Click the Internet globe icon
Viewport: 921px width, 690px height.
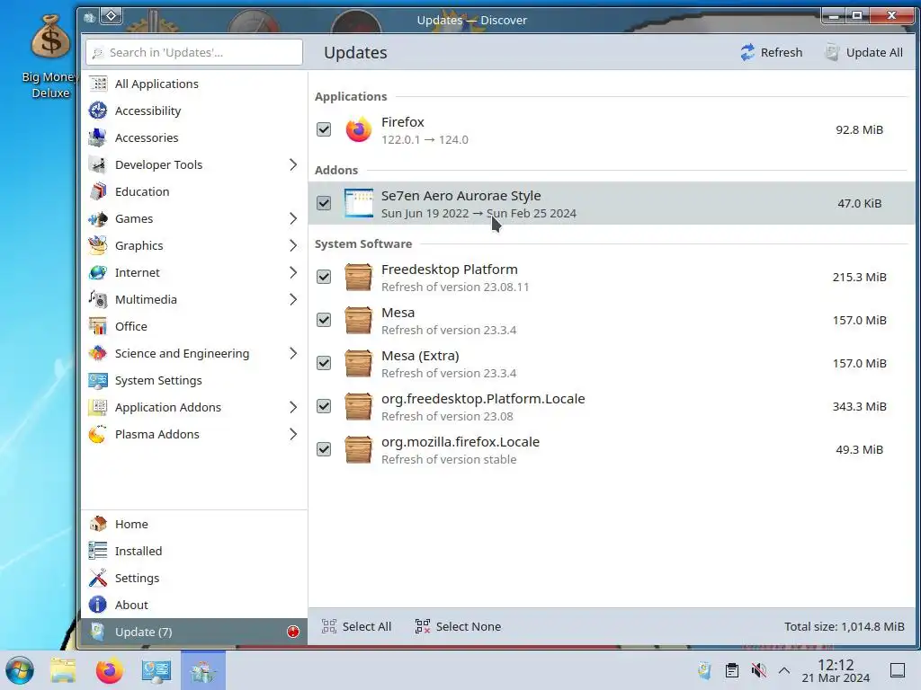pyautogui.click(x=98, y=273)
